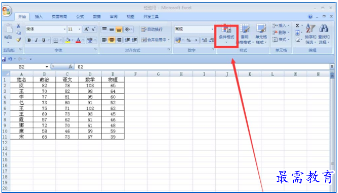
Task: Click the formula bar showing 82
Action: click(202, 67)
